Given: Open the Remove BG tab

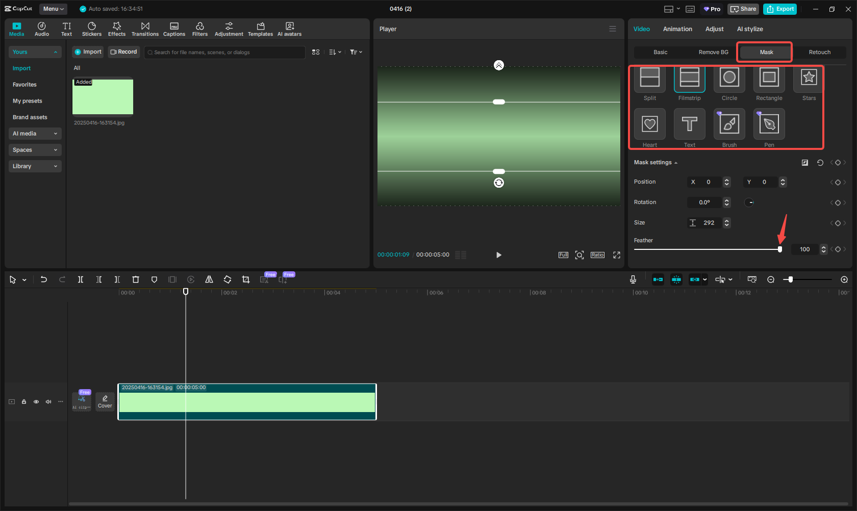Looking at the screenshot, I should point(713,52).
